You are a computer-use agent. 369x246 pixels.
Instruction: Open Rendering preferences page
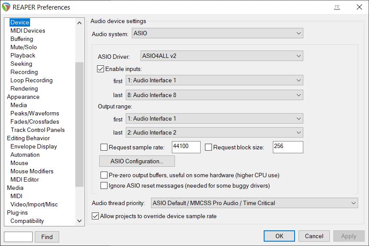pos(24,88)
